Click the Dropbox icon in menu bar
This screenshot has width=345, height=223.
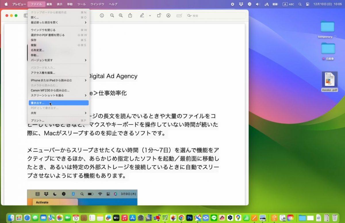[241, 4]
